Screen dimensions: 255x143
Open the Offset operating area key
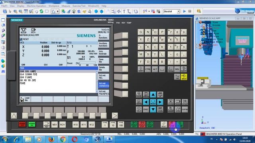click(185, 102)
